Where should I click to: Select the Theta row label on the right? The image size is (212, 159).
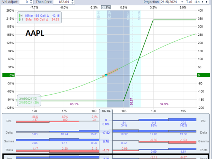(202, 150)
